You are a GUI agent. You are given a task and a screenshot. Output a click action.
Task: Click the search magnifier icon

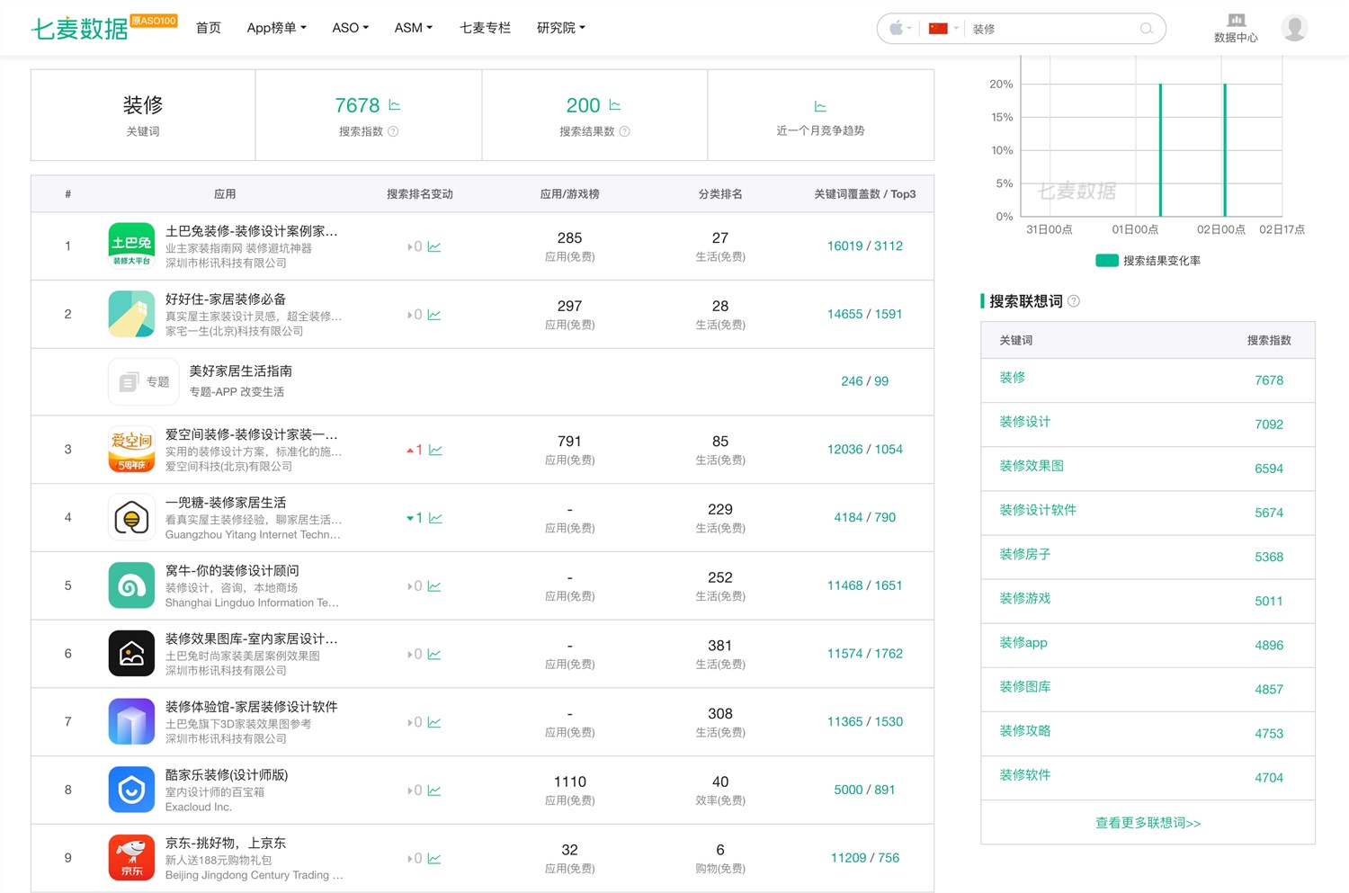pos(1146,29)
